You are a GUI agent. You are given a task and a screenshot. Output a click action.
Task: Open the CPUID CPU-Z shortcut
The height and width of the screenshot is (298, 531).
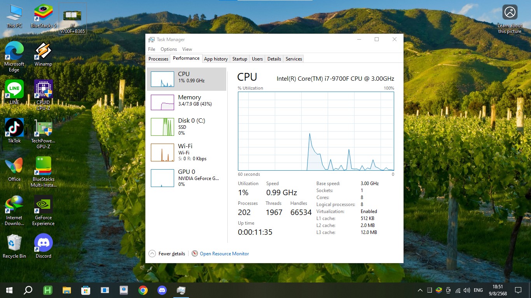point(43,90)
